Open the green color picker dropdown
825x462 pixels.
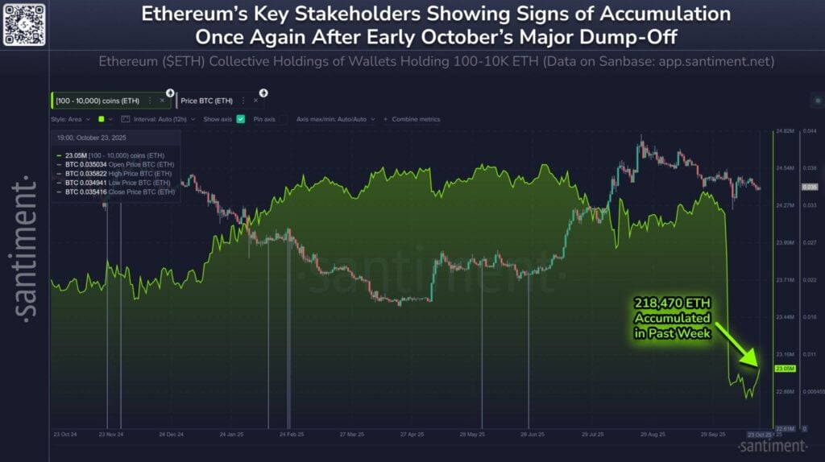(105, 119)
